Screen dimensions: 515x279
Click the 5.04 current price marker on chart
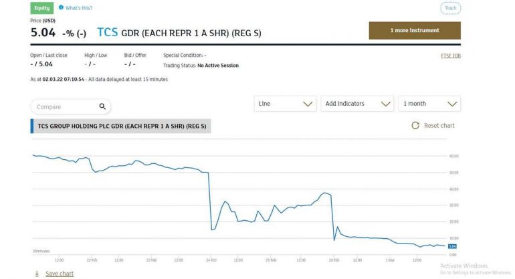click(452, 246)
